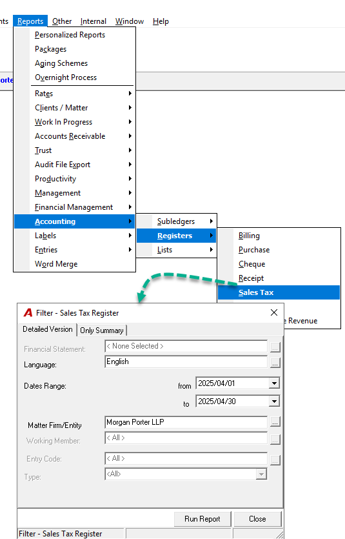Viewport: 345px width, 539px height.
Task: Choose Purchase register
Action: tap(279, 250)
